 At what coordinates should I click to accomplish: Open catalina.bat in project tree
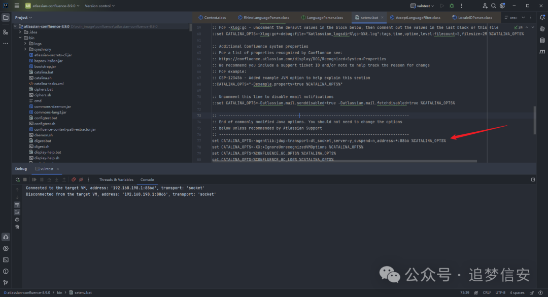point(44,72)
